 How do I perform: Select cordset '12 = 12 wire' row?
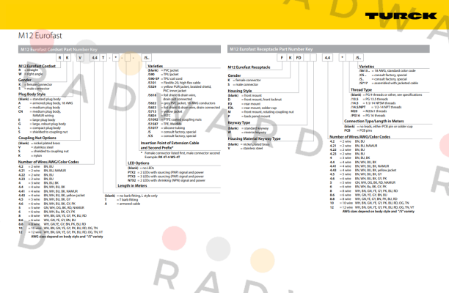pyautogui.click(x=60, y=232)
